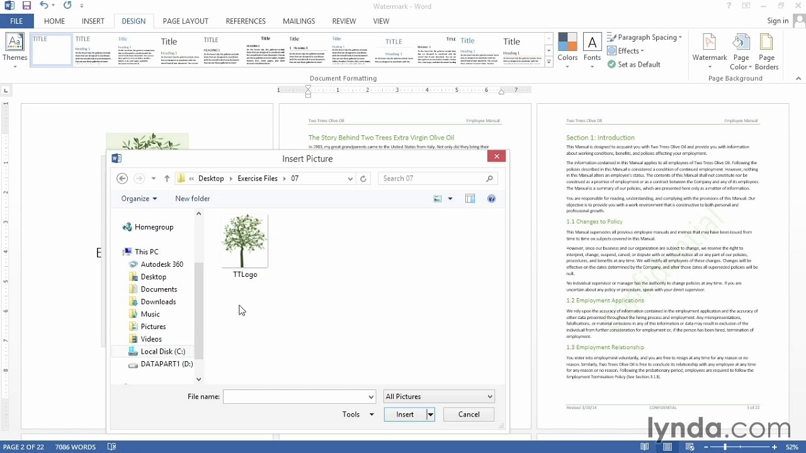Refresh the folder listing
The width and height of the screenshot is (806, 453).
coord(363,179)
